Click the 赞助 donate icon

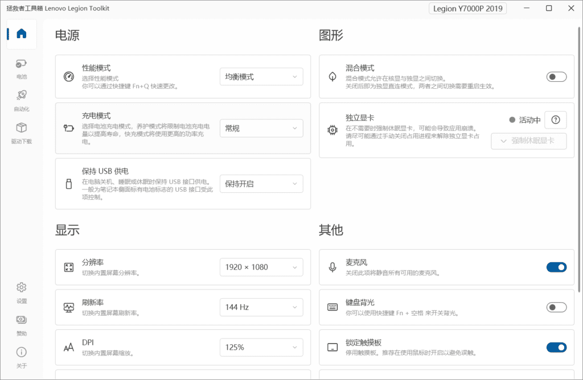(22, 325)
